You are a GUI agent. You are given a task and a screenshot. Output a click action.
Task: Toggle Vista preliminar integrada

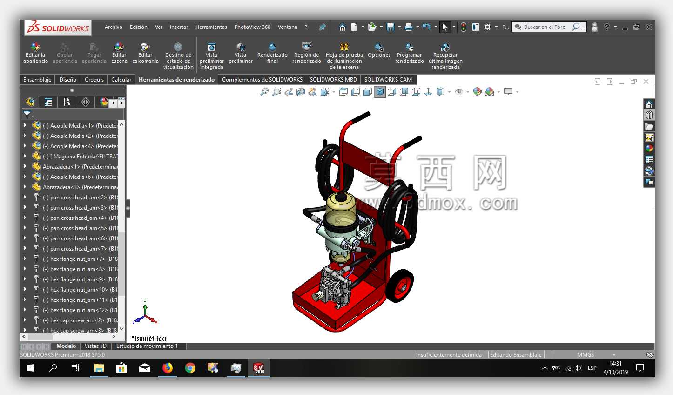[212, 56]
